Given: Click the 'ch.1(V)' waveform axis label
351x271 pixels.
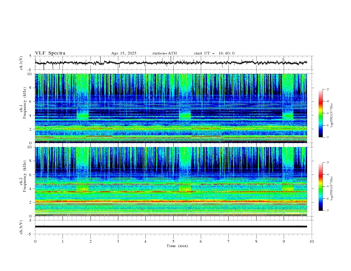Looking at the screenshot, I should 21,63.
